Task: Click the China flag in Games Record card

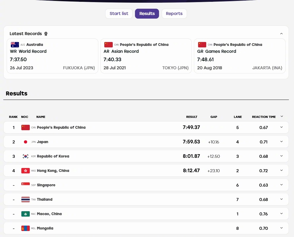Action: click(202, 45)
